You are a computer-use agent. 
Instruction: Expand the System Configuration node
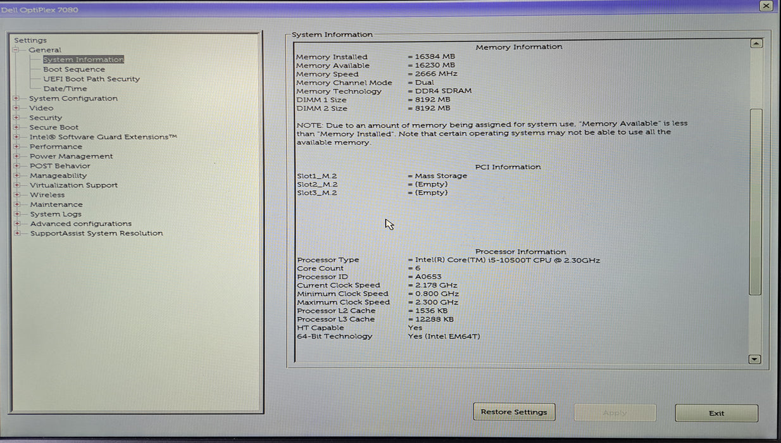point(16,98)
